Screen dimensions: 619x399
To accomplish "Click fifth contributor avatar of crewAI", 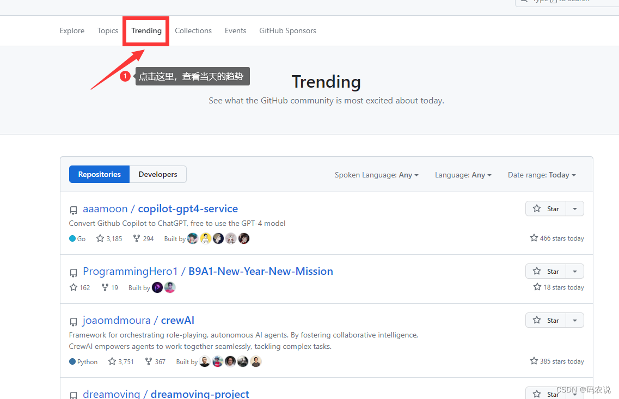I will (256, 361).
